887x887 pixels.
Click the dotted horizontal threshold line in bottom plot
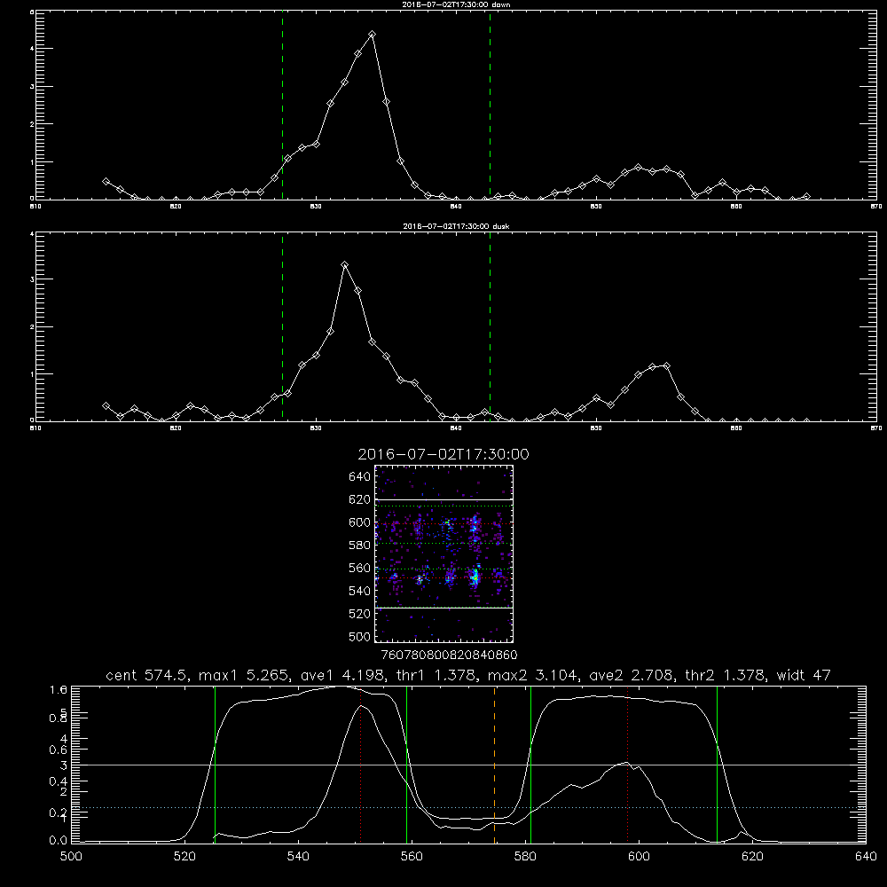[x=468, y=808]
